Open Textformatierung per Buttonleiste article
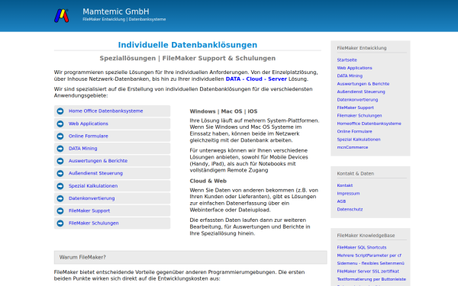The image size is (458, 286). (x=371, y=279)
